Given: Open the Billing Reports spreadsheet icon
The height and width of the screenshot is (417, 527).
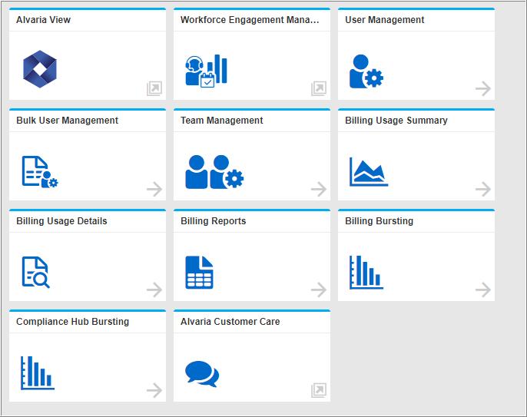Looking at the screenshot, I should 199,273.
